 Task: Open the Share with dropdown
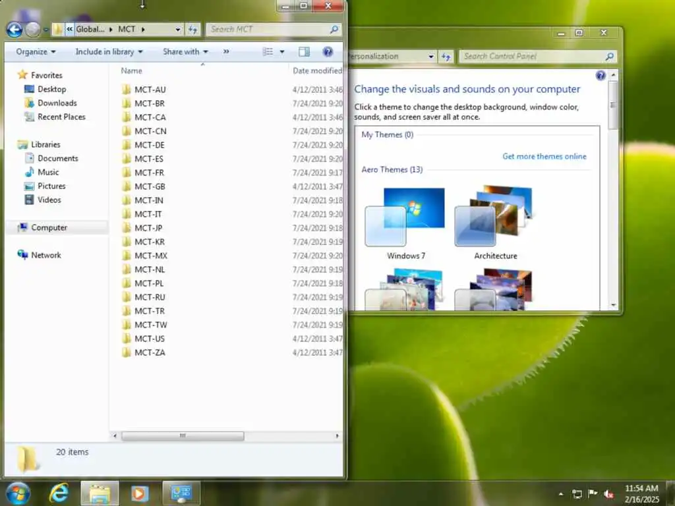coord(185,51)
